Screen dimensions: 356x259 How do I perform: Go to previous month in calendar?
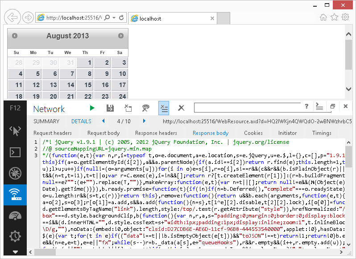[x=15, y=36]
